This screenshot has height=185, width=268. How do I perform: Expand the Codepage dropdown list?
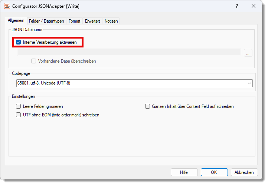[249, 83]
